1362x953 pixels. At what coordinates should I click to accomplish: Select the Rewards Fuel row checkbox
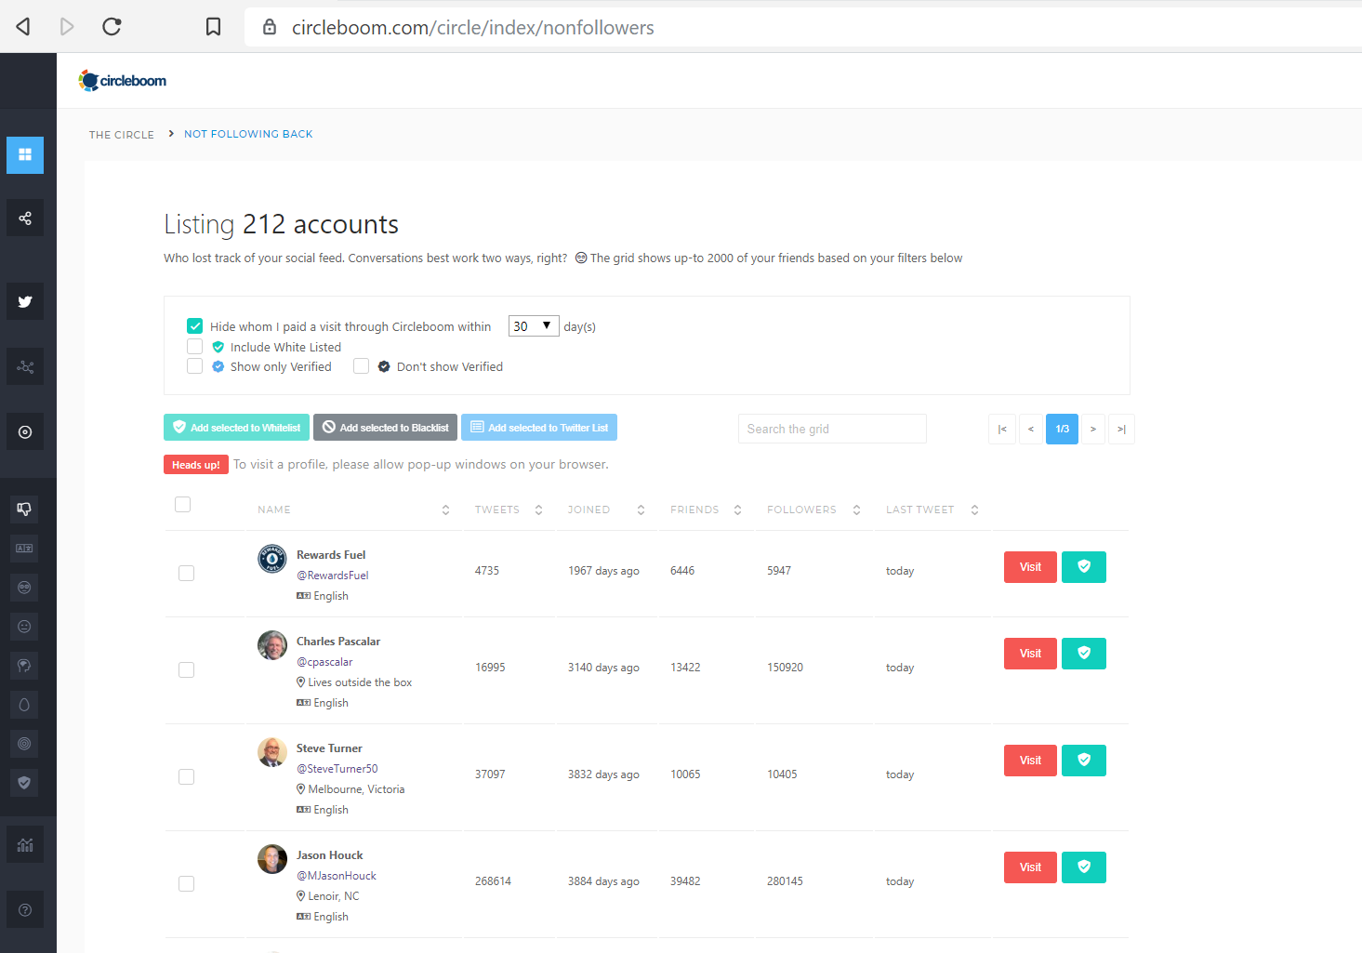[187, 574]
